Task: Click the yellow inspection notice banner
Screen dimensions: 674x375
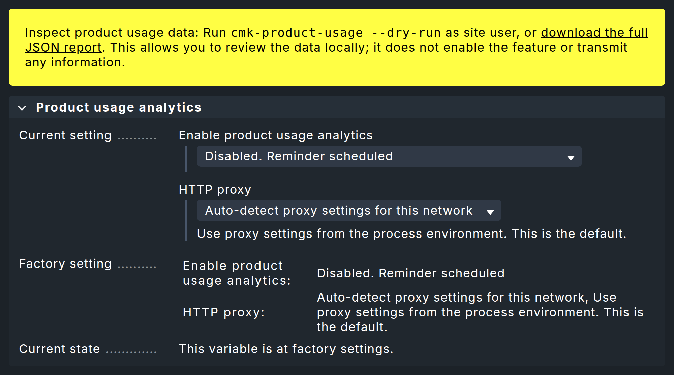Action: pyautogui.click(x=337, y=47)
